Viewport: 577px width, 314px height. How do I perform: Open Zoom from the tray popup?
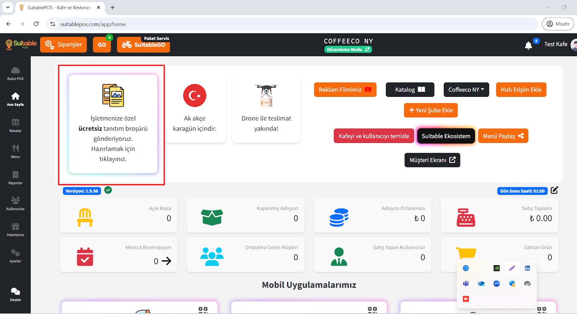point(497,284)
